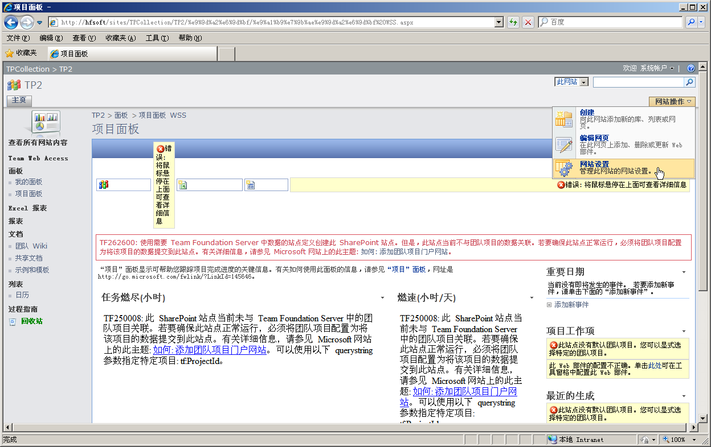Open search provider dropdown arrow
This screenshot has height=447, width=711.
point(702,22)
